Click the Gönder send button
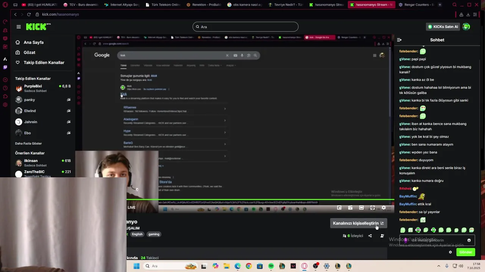Viewport: 485px width, 272px height. 466,252
